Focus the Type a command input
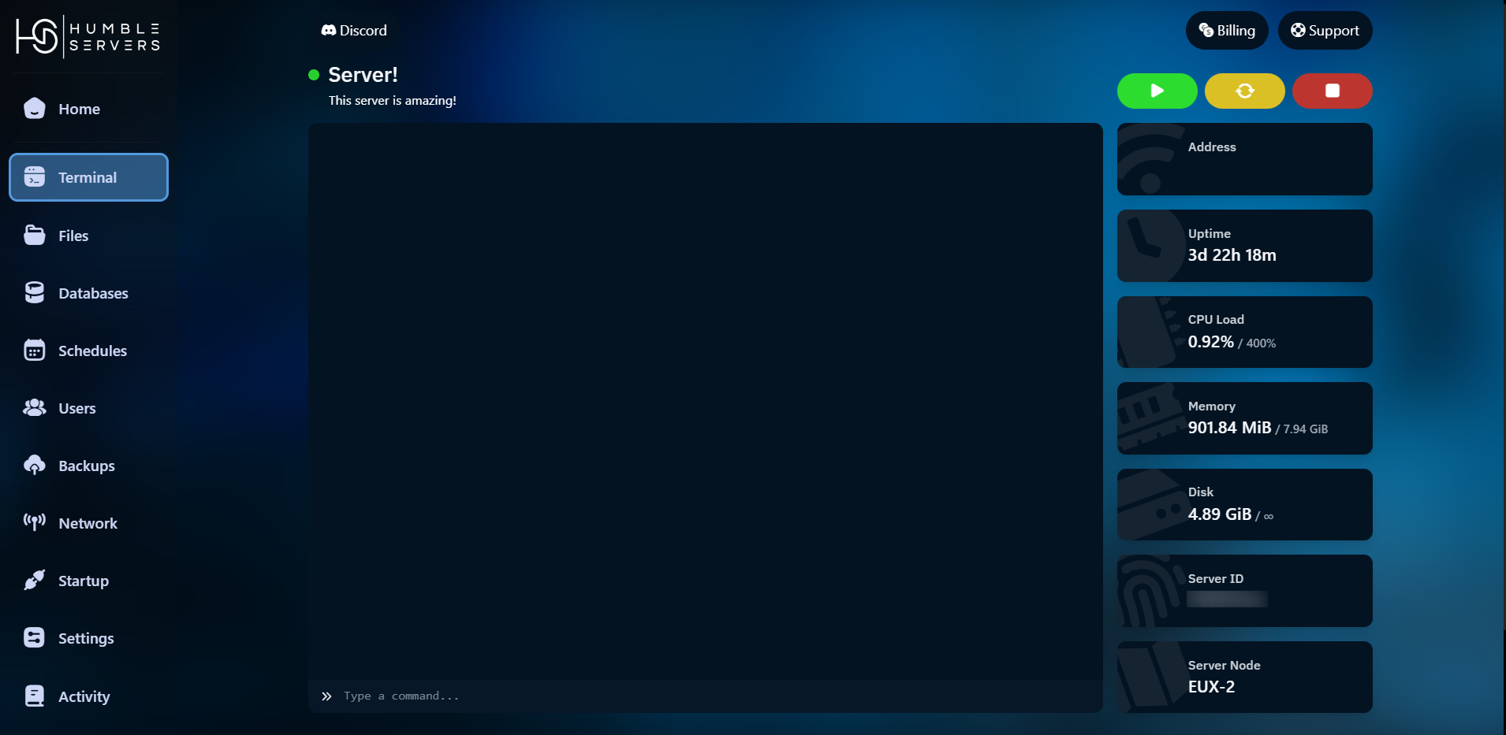This screenshot has height=735, width=1506. (710, 696)
